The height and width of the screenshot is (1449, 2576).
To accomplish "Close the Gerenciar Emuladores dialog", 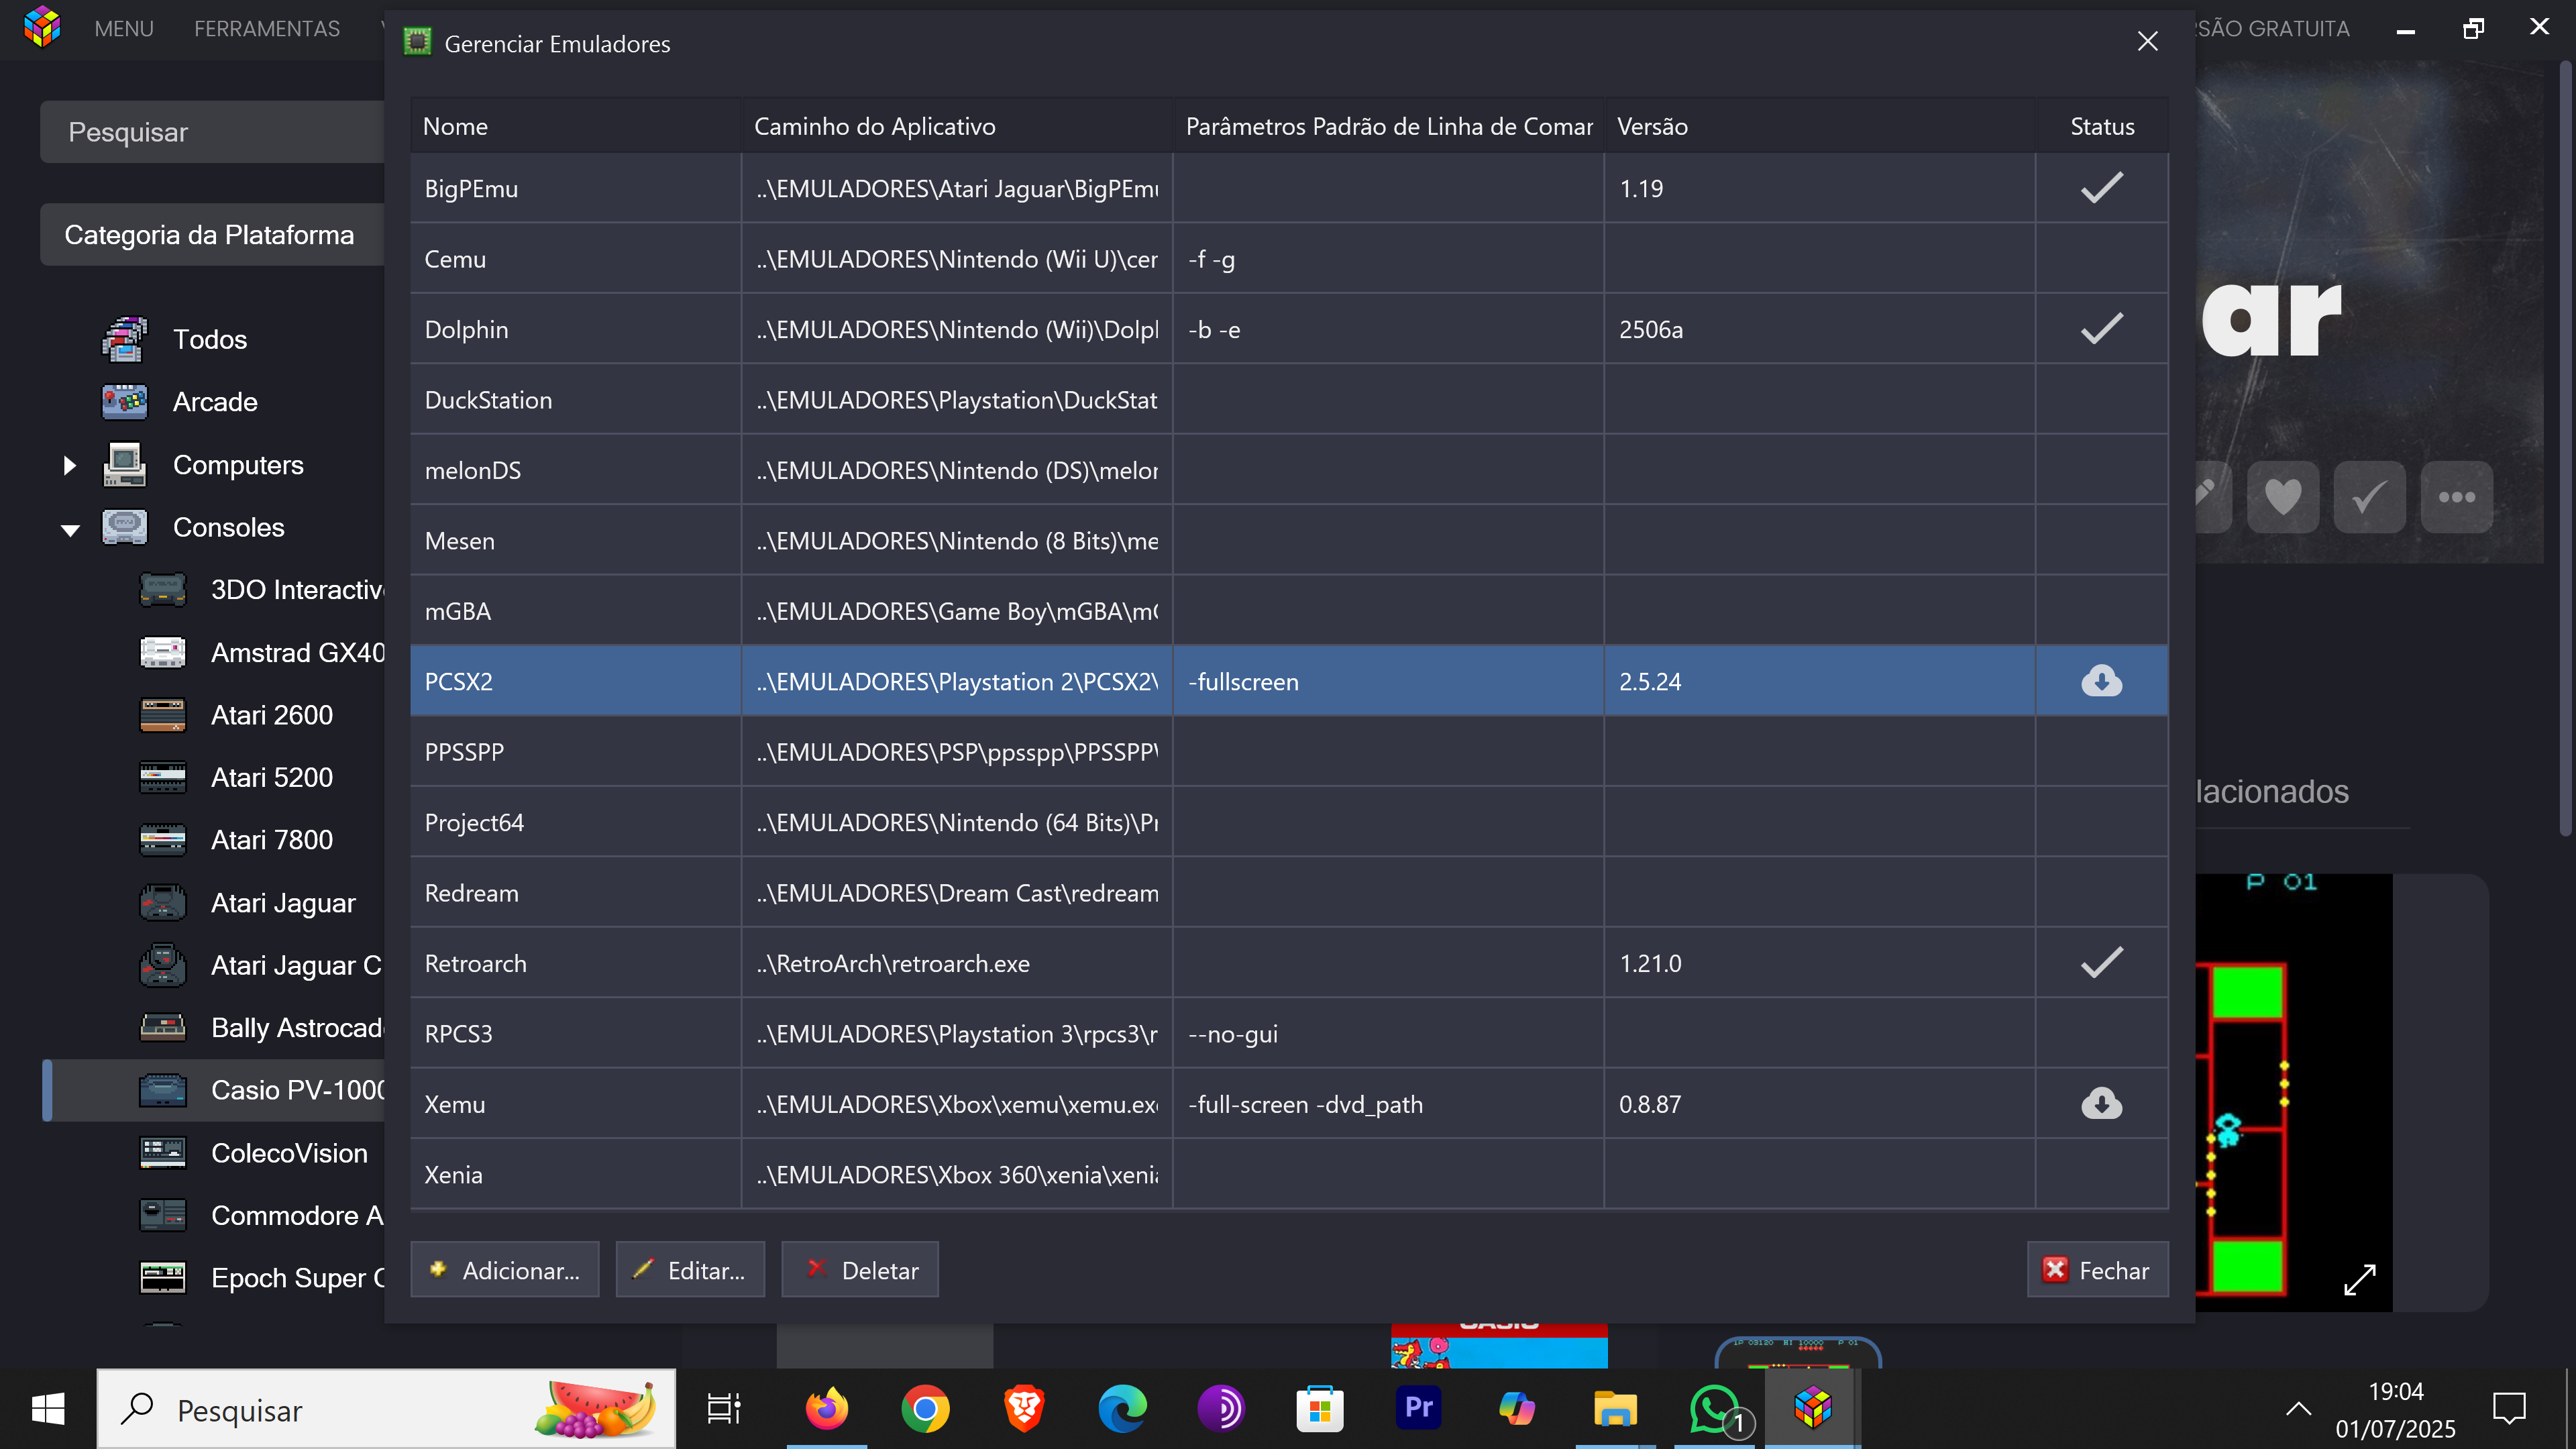I will (x=2147, y=41).
